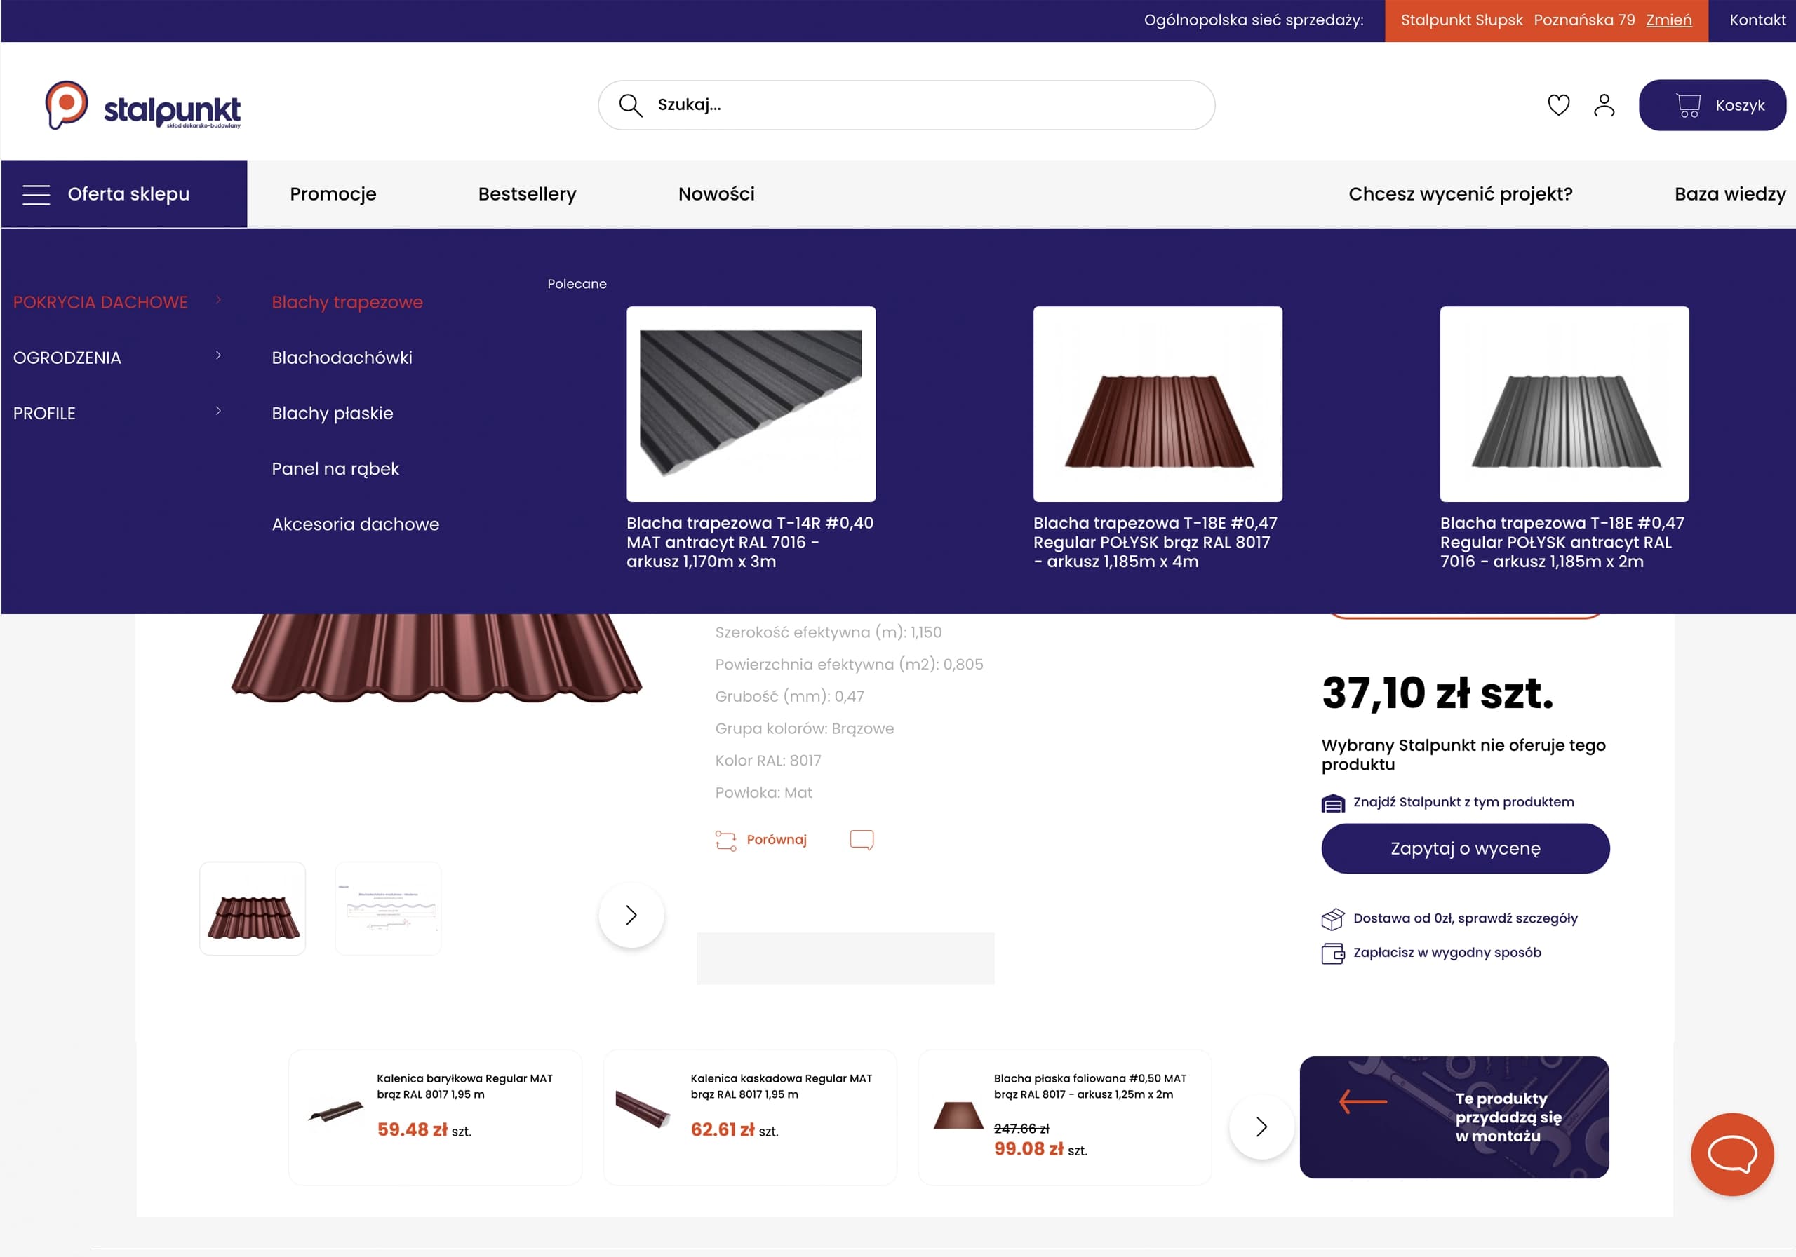Click the delivery box icon
The width and height of the screenshot is (1796, 1257).
point(1332,918)
